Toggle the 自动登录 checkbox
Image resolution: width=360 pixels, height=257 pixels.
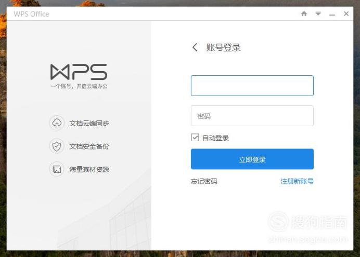click(x=195, y=138)
